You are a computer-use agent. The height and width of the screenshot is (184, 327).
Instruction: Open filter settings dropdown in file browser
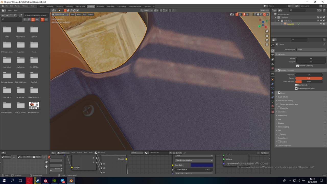point(46,20)
